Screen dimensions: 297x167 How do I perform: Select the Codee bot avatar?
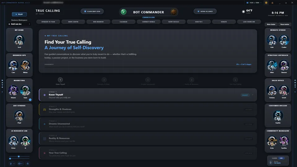pos(284,40)
